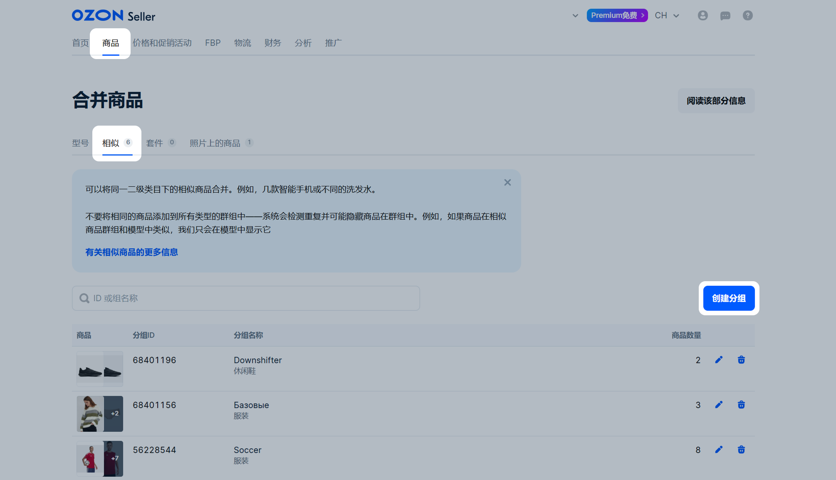The height and width of the screenshot is (480, 836).
Task: Edit the Базовые group with pencil icon
Action: tap(719, 405)
